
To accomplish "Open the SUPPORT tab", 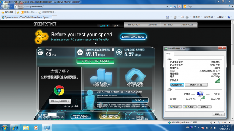I will point(152,25).
